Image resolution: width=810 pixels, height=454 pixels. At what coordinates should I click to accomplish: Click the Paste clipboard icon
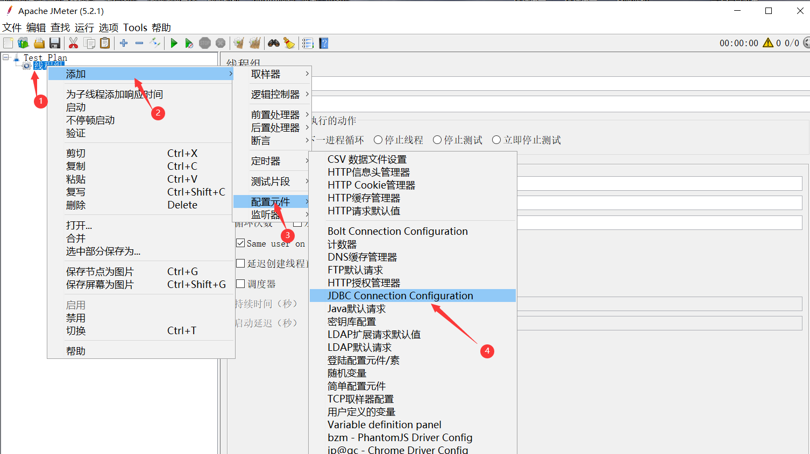pyautogui.click(x=105, y=43)
